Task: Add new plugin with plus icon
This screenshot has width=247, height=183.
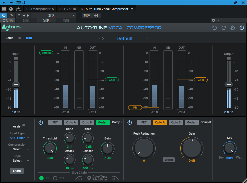Action: coord(11,3)
